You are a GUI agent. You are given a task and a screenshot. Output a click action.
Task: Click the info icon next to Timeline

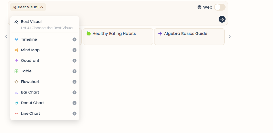point(74,39)
